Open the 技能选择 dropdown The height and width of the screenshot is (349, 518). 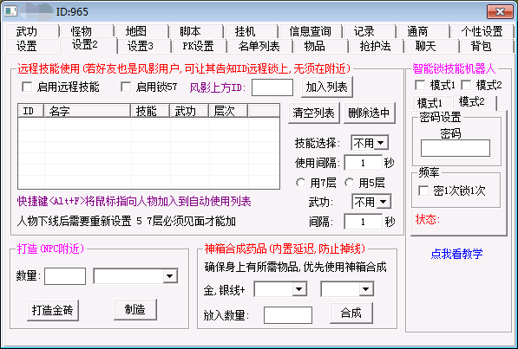click(370, 143)
